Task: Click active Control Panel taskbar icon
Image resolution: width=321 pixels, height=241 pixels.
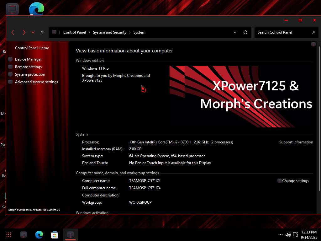Action: [71, 235]
